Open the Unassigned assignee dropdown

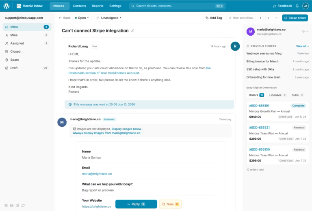109,18
